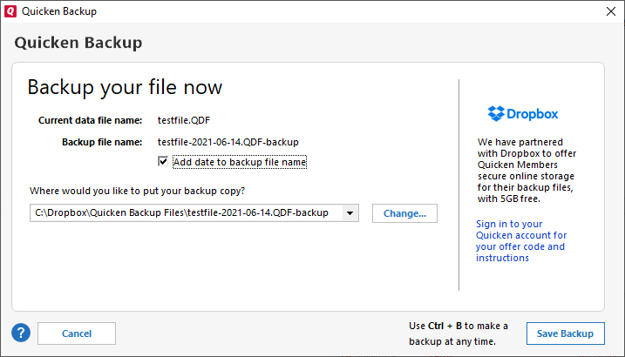
Task: Click the 'Use Ctrl + B' hint text
Action: tap(459, 333)
